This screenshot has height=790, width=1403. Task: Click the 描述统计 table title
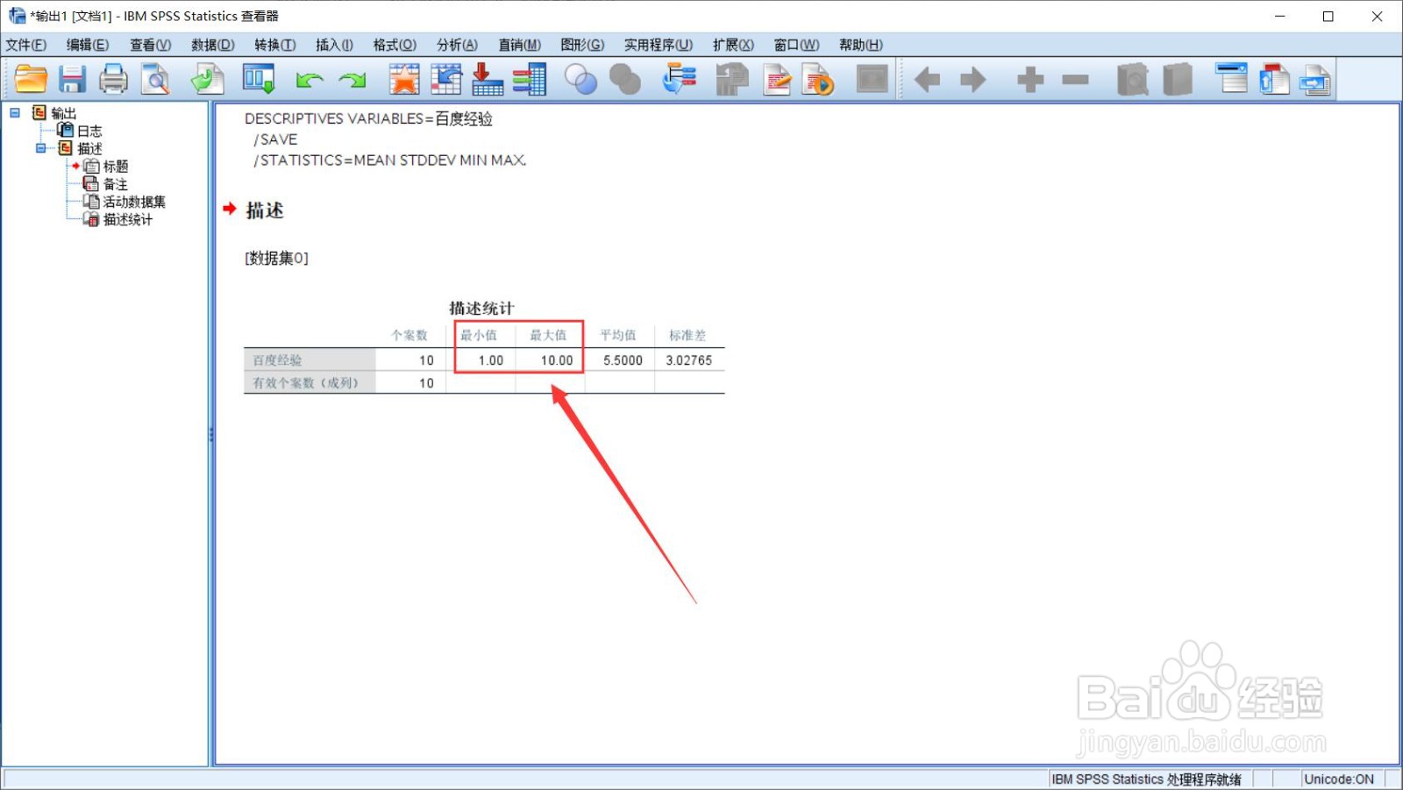coord(481,308)
